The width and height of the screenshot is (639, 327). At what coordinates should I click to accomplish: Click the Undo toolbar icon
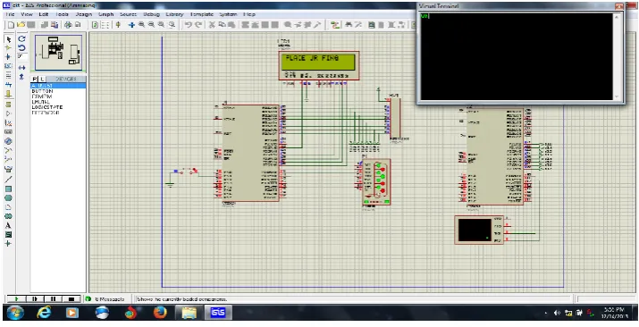click(x=189, y=25)
